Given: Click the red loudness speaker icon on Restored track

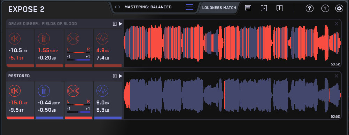Looking at the screenshot, I should (x=15, y=91).
